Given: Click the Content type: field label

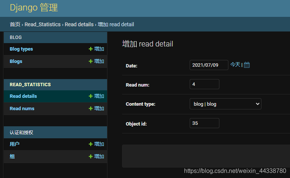Looking at the screenshot, I should [140, 104].
